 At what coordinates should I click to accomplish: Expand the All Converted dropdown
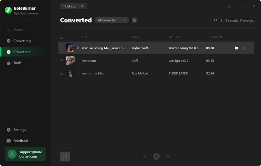click(112, 20)
